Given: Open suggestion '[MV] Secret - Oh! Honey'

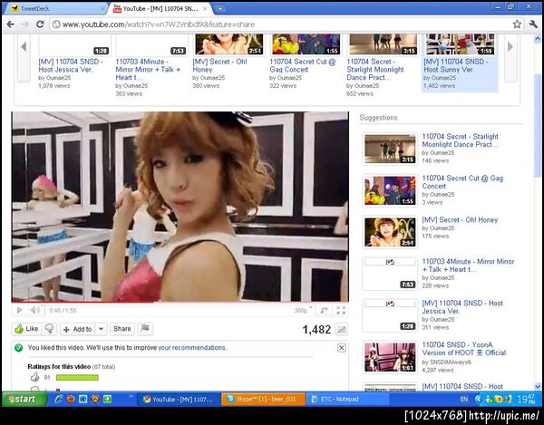Looking at the screenshot, I should 460,220.
